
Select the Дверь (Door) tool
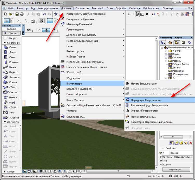(10, 52)
